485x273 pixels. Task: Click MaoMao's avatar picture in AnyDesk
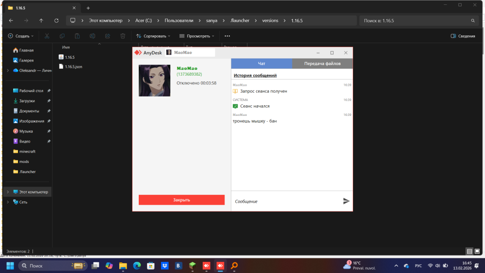click(x=154, y=80)
